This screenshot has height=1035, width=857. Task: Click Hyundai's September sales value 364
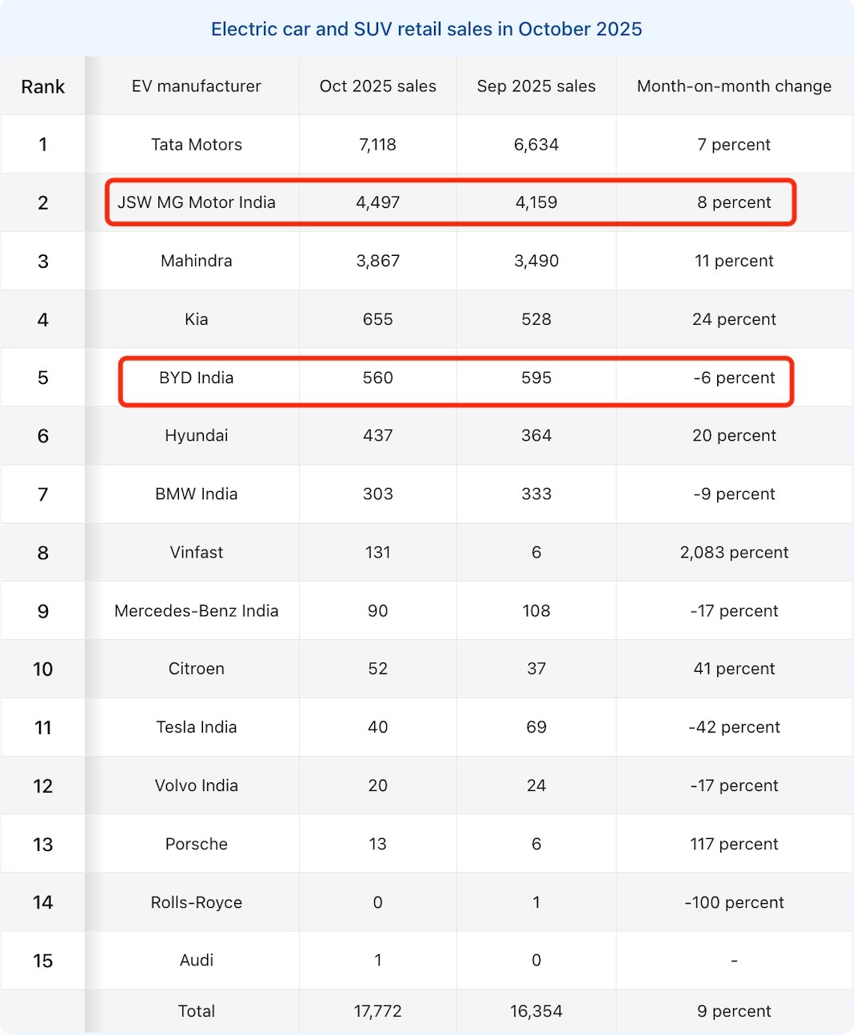536,436
